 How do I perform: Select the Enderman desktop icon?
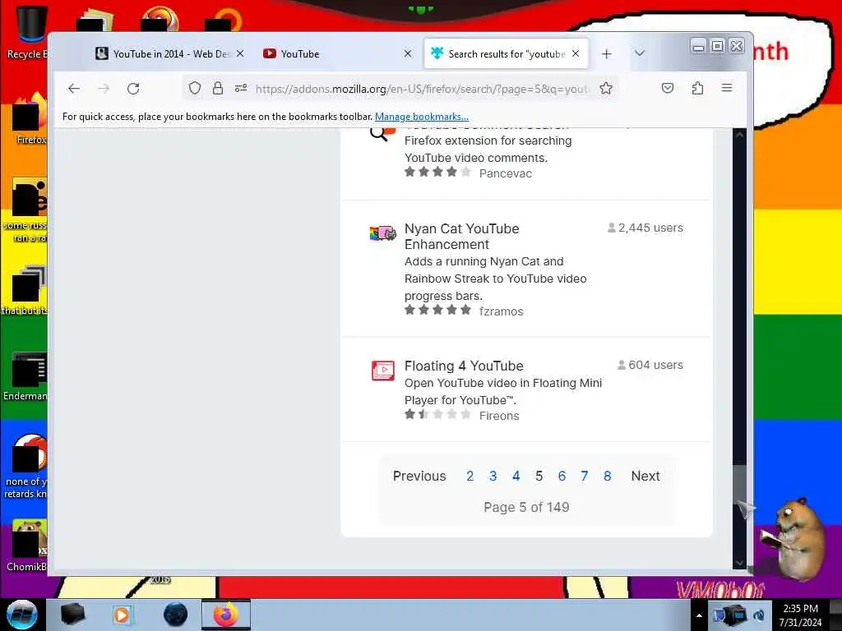27,375
